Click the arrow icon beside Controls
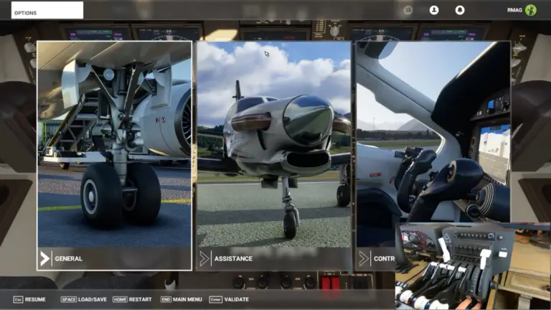 (364, 258)
